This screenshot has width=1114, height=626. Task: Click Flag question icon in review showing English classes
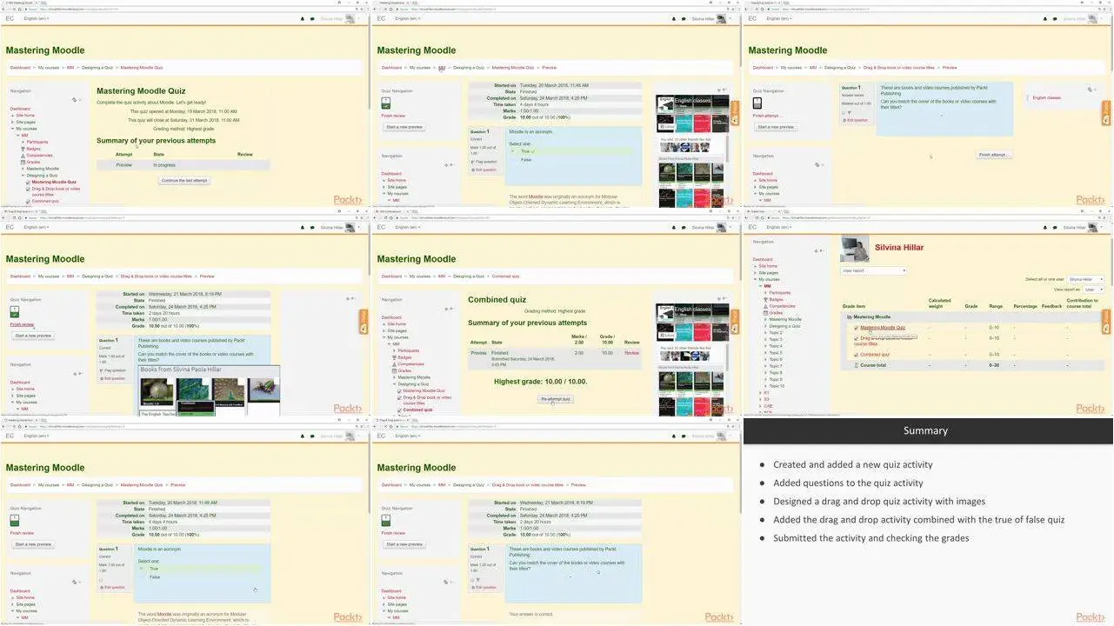click(x=473, y=162)
